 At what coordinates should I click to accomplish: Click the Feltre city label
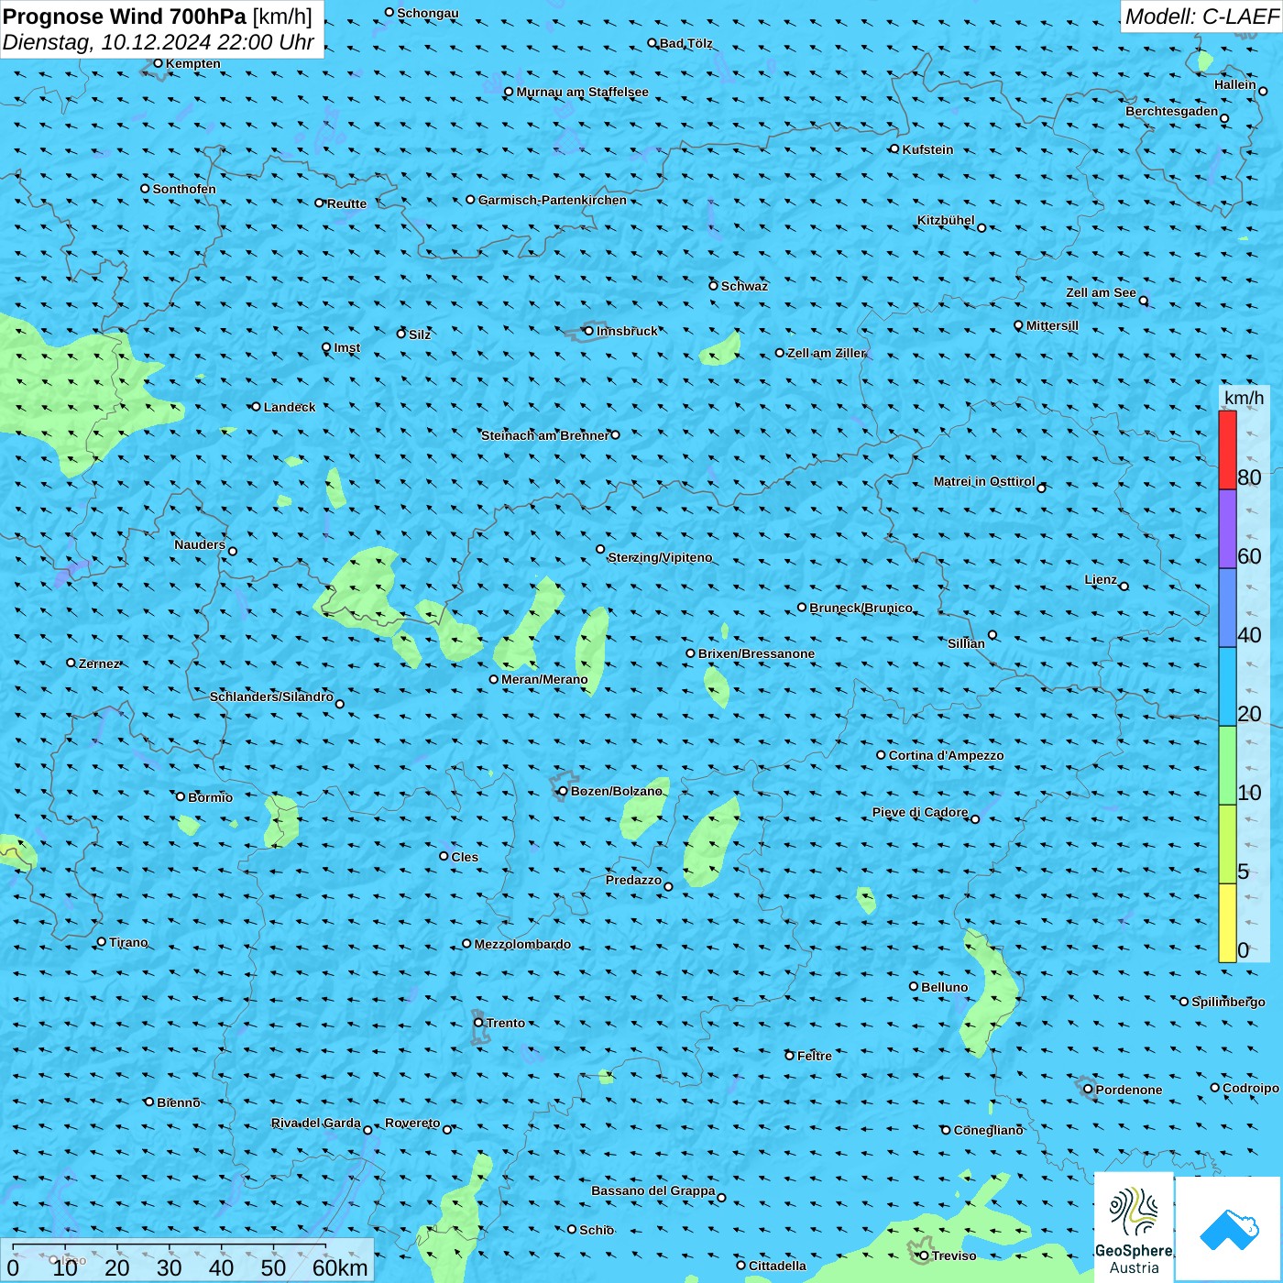[x=815, y=1056]
